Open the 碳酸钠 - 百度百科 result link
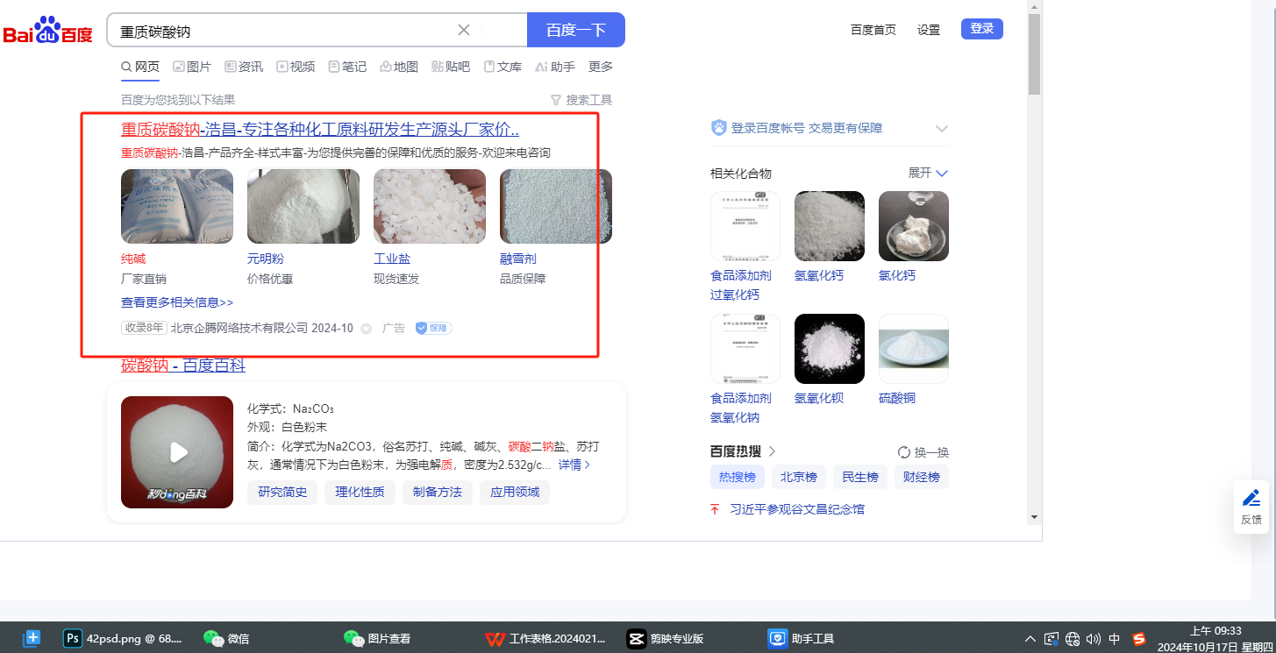Viewport: 1276px width, 653px height. coord(183,366)
